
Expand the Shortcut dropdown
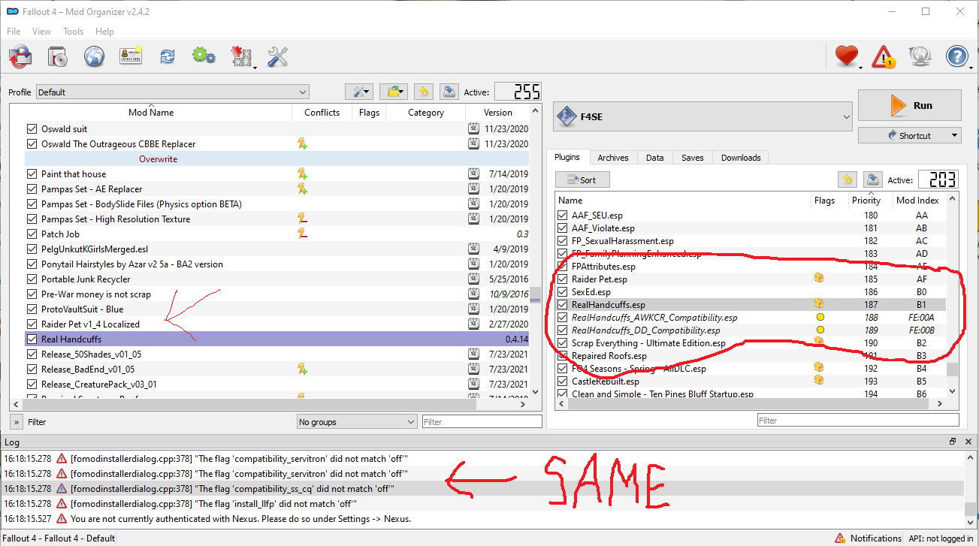910,136
